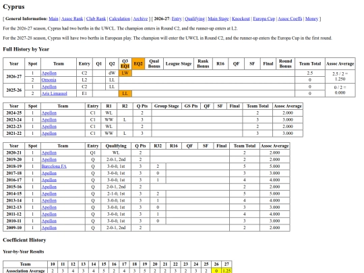Open the Assoc Coeffs link

click(290, 19)
